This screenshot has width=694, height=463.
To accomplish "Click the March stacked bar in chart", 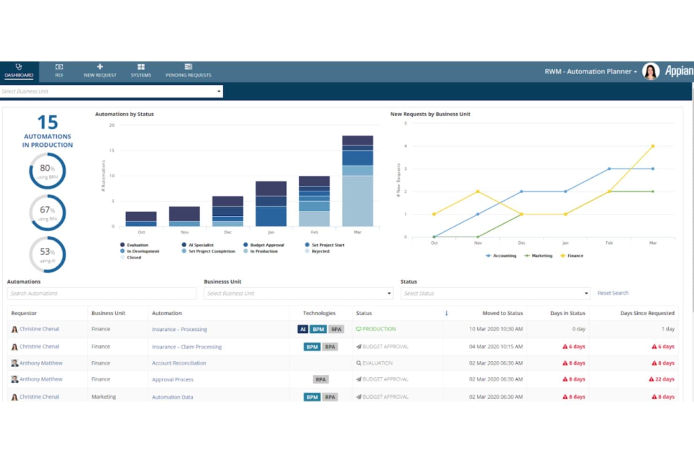I will (x=357, y=181).
